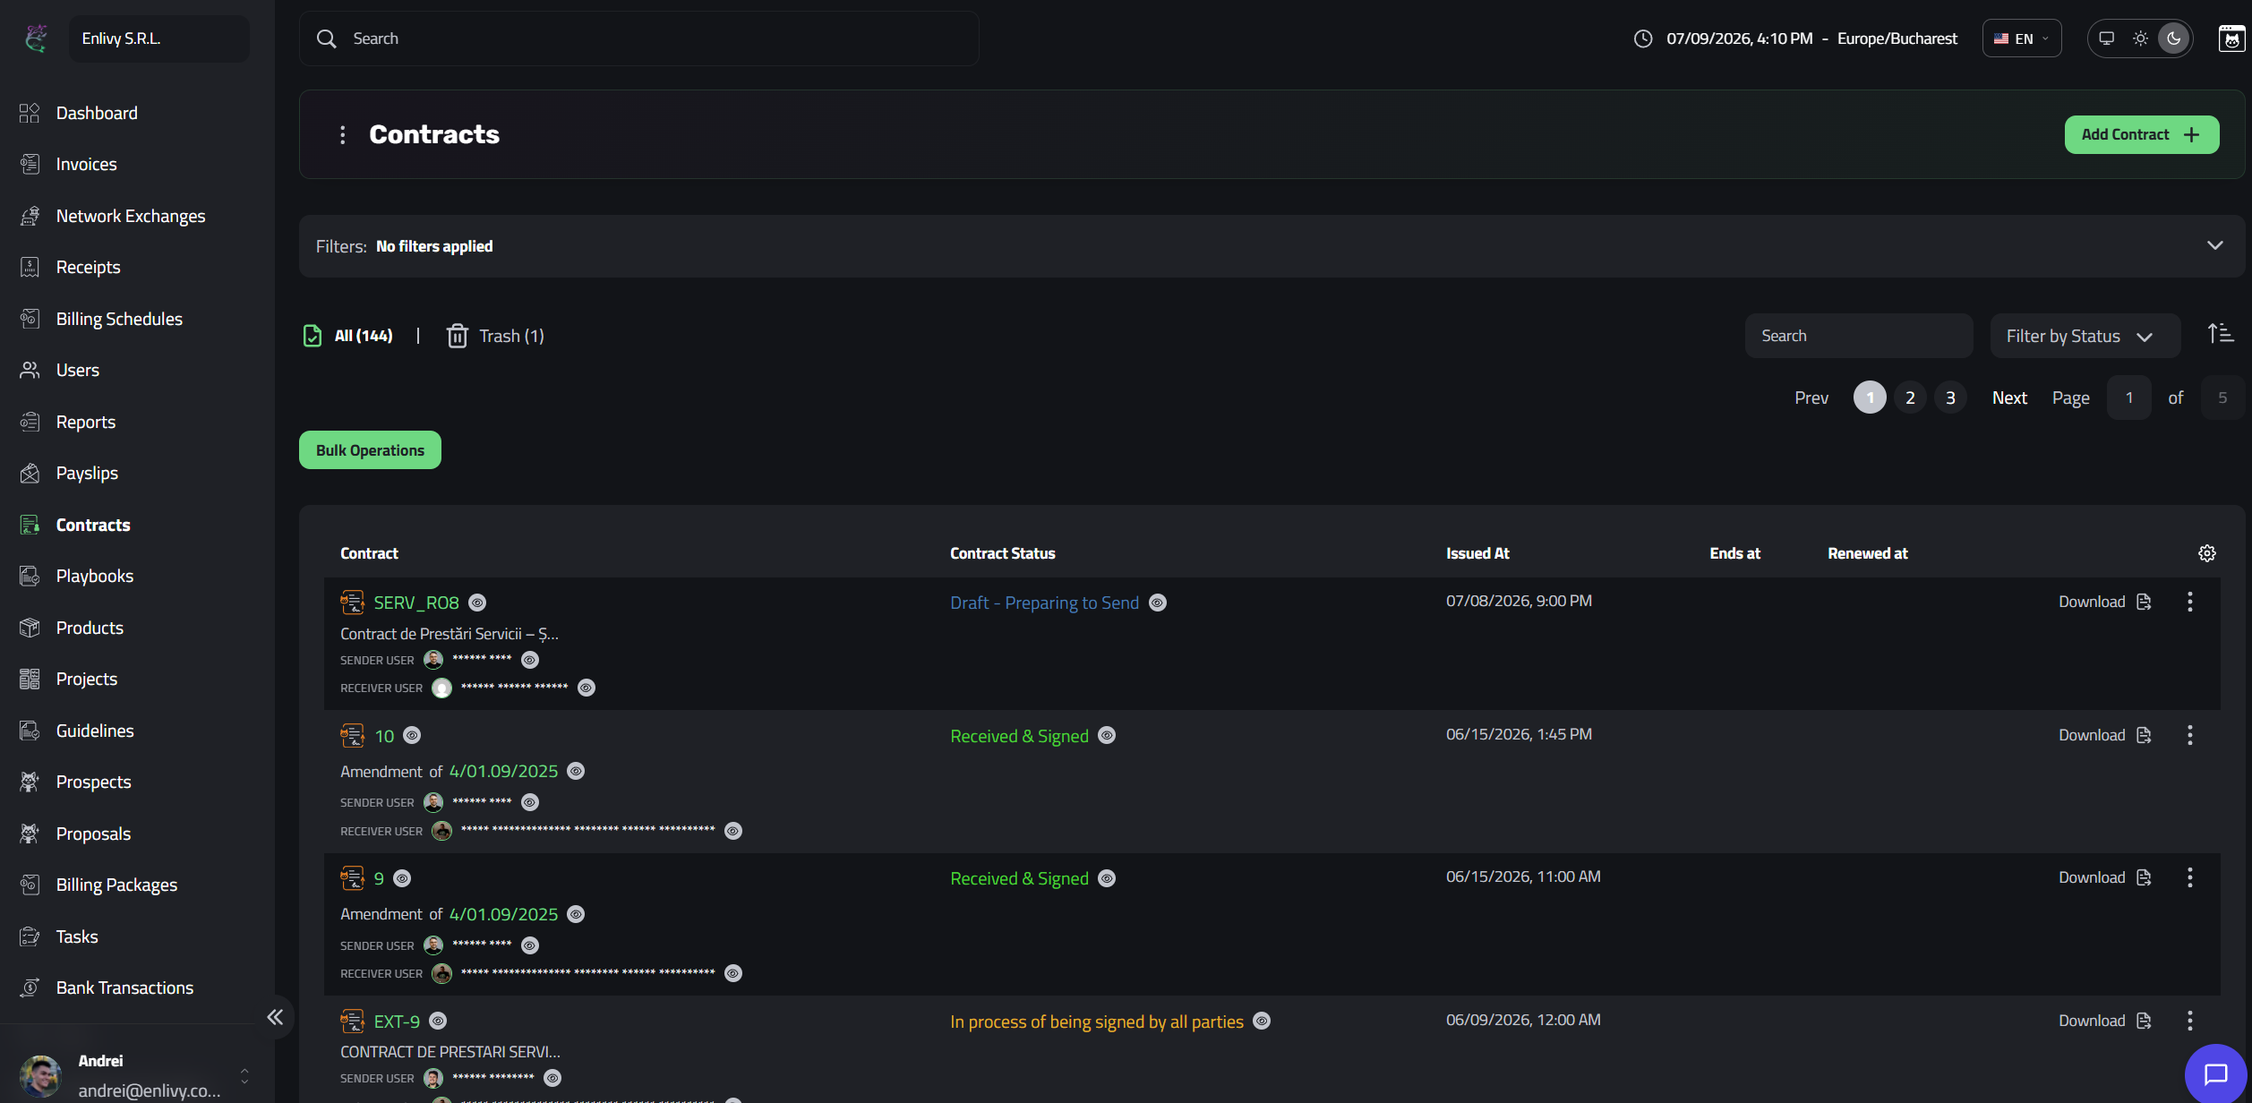
Task: Click the contracts list Search field
Action: (x=1858, y=336)
